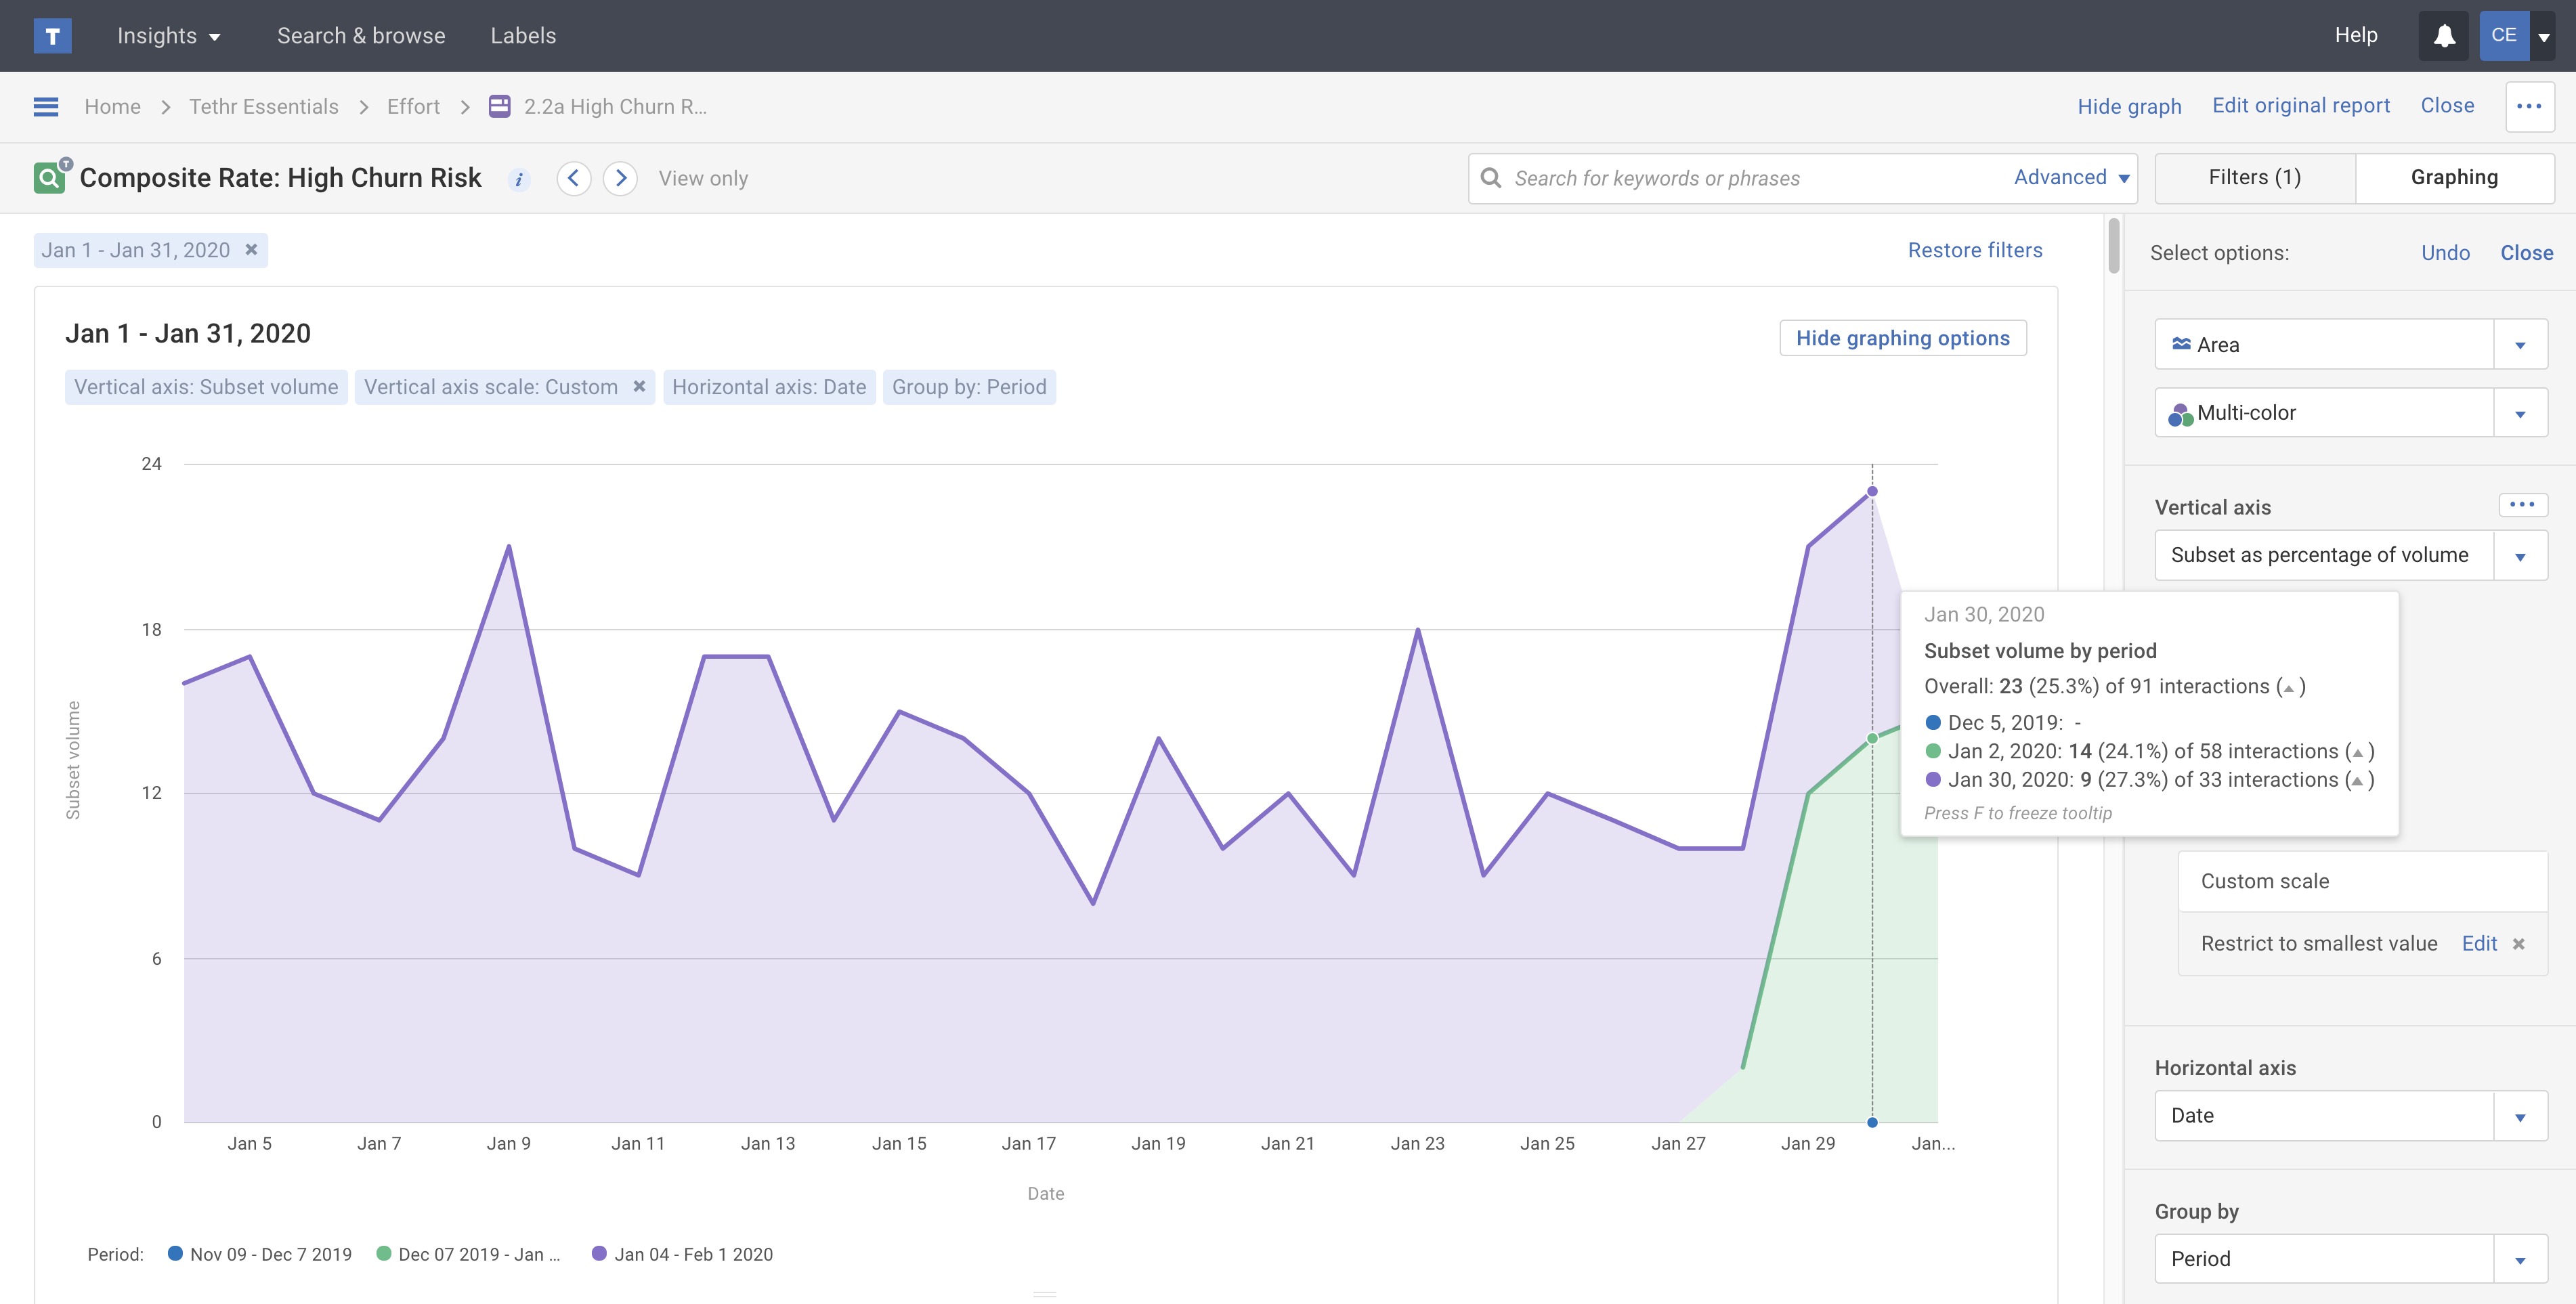The height and width of the screenshot is (1304, 2576).
Task: Go to previous report arrow
Action: click(x=573, y=178)
